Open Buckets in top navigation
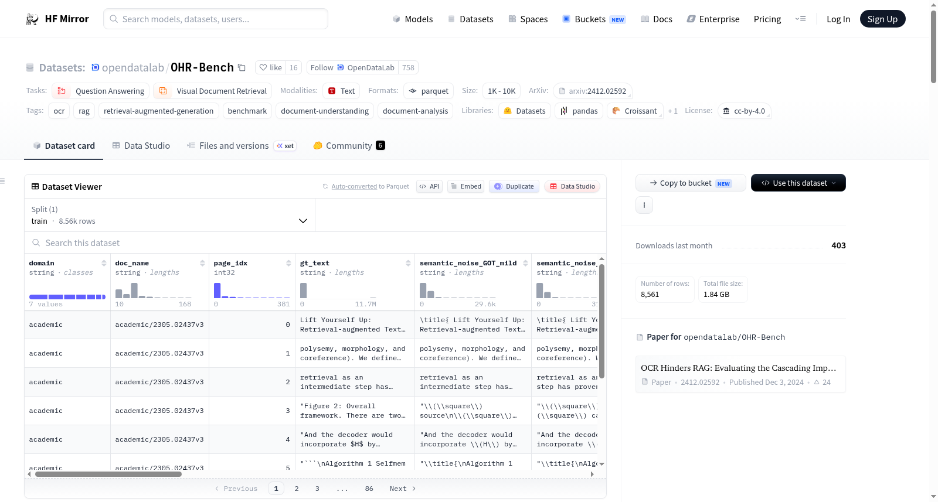The width and height of the screenshot is (938, 502). (x=594, y=19)
